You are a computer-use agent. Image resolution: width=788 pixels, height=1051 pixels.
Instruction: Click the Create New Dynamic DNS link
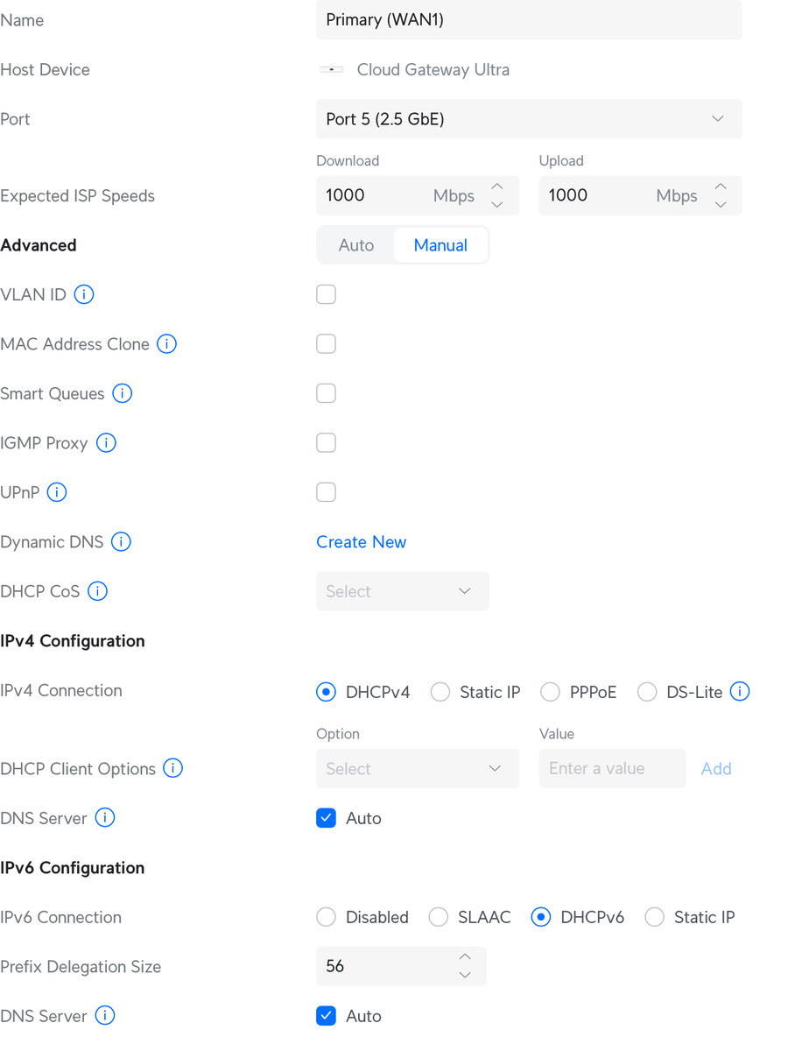(x=362, y=542)
